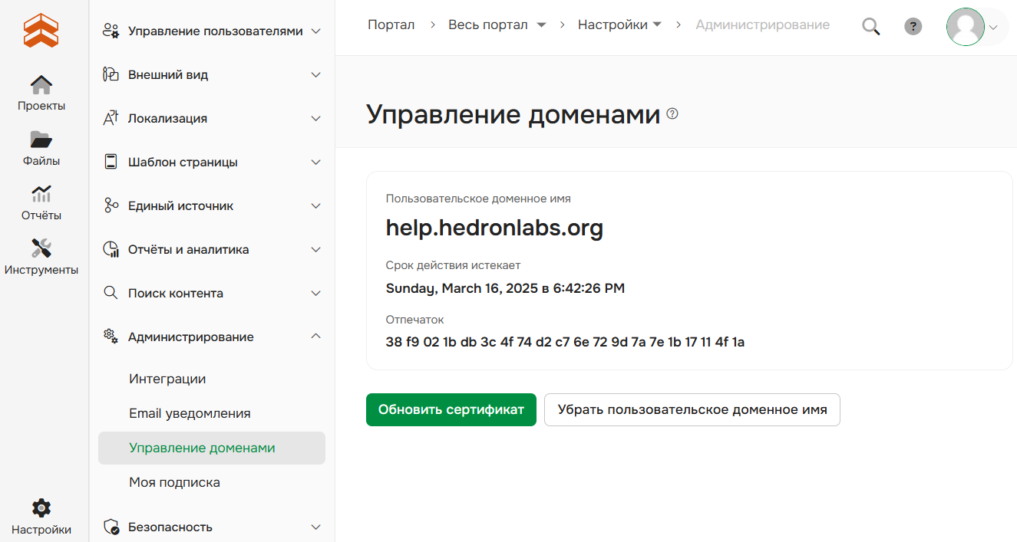
Task: Click the company logo at top left
Action: (x=41, y=31)
